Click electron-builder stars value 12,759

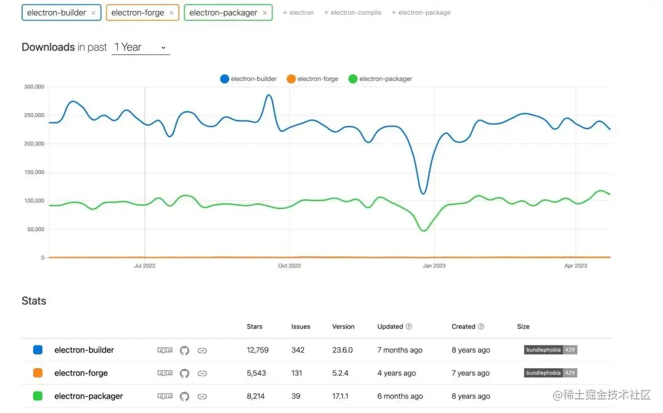click(257, 350)
